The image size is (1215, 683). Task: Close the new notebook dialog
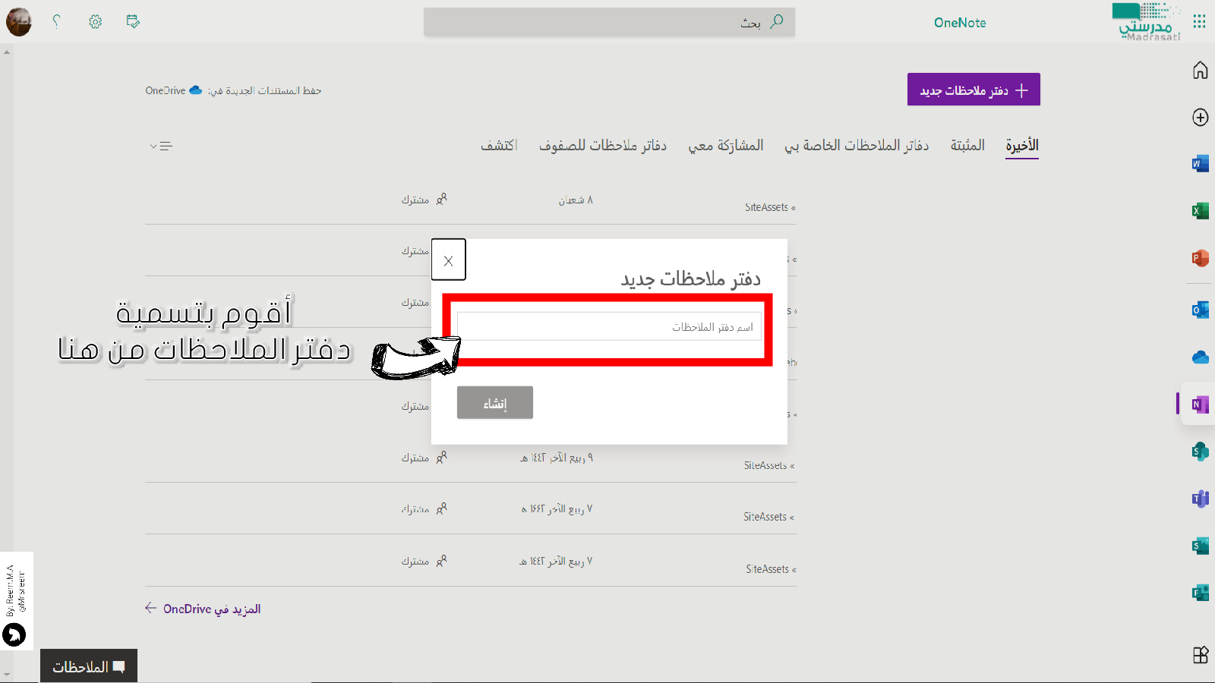(448, 260)
